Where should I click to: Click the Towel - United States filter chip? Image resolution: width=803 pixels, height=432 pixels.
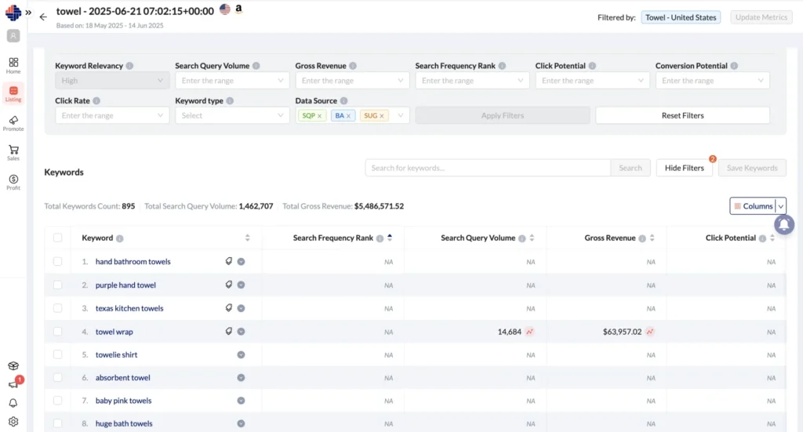point(681,17)
